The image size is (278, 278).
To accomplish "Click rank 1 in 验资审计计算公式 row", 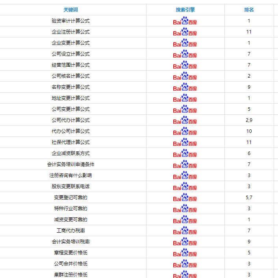I will coord(249,21).
